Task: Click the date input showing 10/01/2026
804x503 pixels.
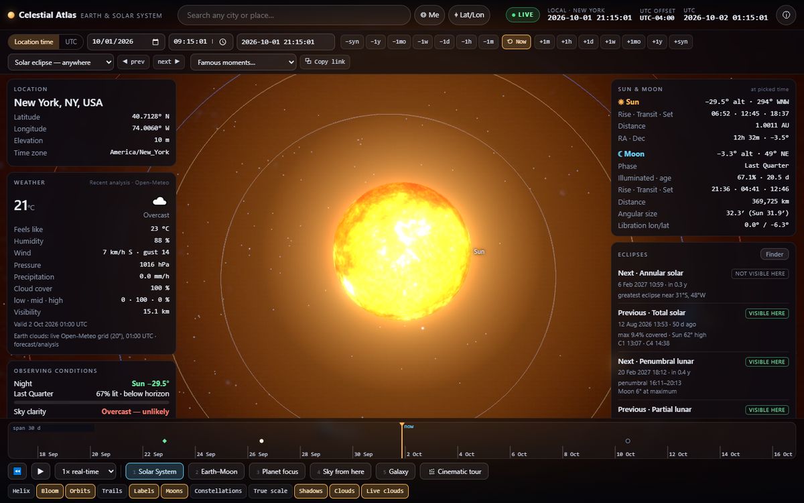Action: click(126, 42)
